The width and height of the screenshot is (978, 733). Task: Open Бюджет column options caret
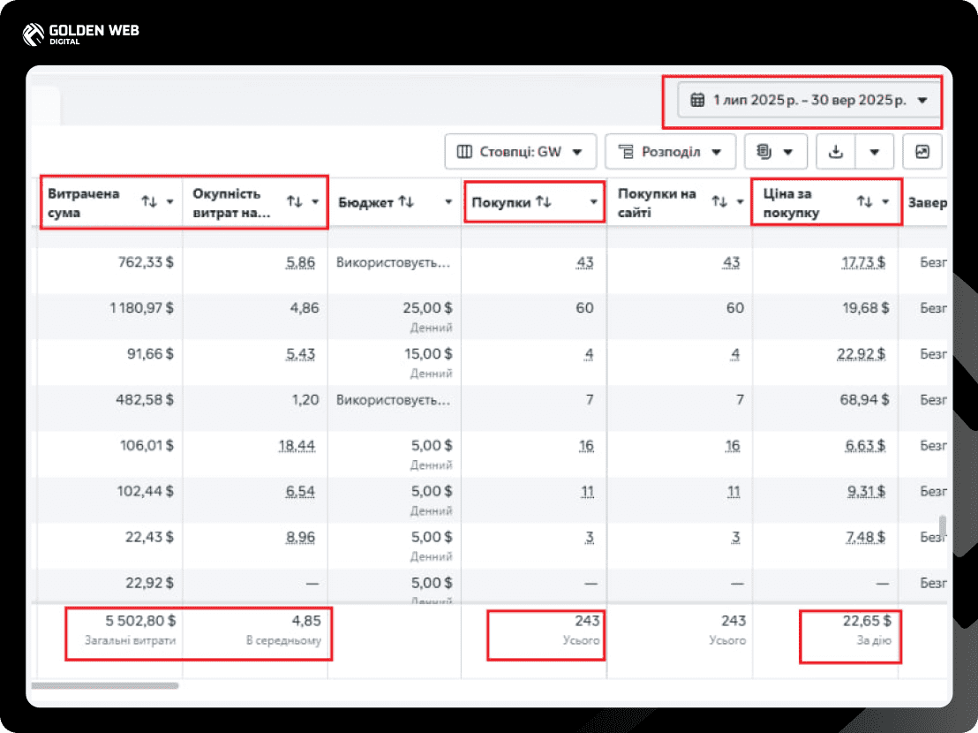click(x=448, y=201)
